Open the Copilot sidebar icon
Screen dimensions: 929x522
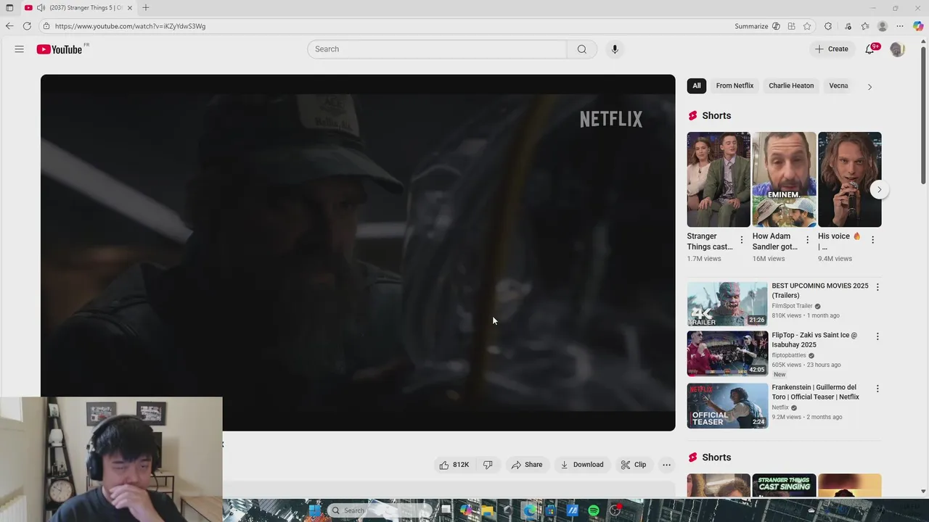(x=918, y=26)
